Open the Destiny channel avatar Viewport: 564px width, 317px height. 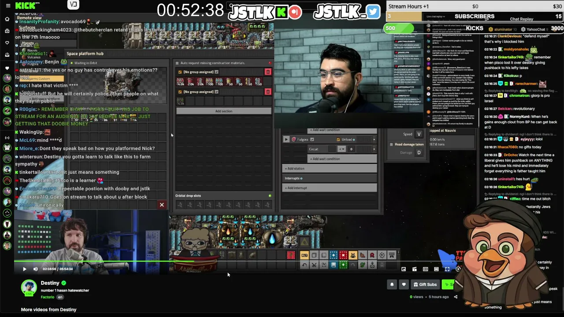pyautogui.click(x=29, y=288)
